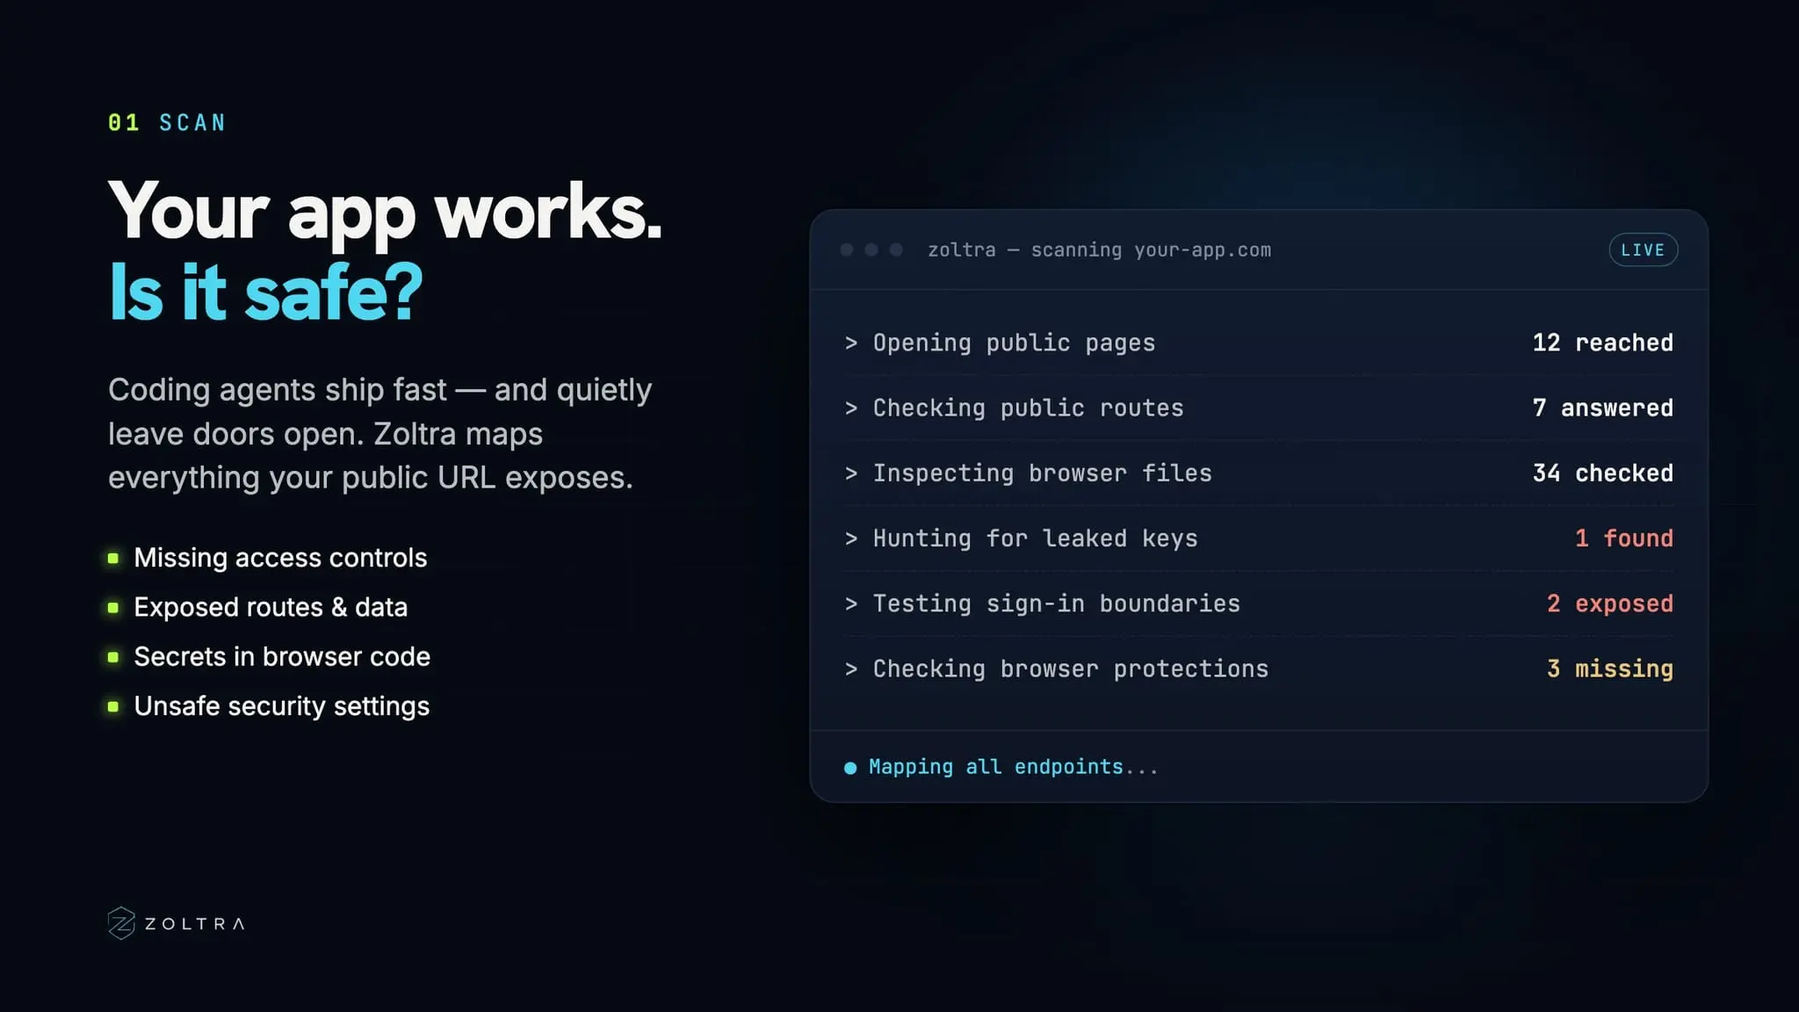Viewport: 1799px width, 1012px height.
Task: Click the blue status dot beside Mapping all endpoints
Action: click(x=850, y=768)
